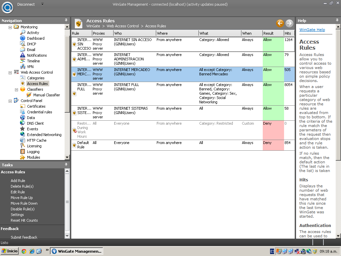Collapse the Web Access Control tree node
This screenshot has width=341, height=256.
pyautogui.click(x=10, y=73)
